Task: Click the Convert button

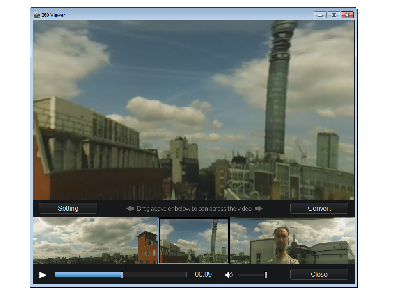Action: click(319, 208)
